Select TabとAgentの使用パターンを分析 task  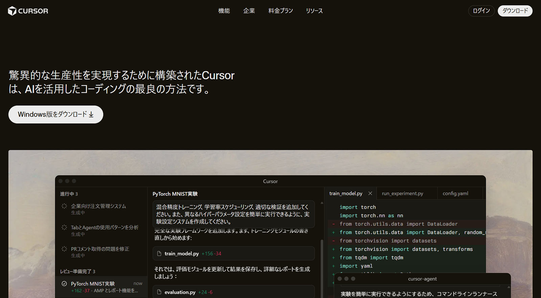pos(101,231)
